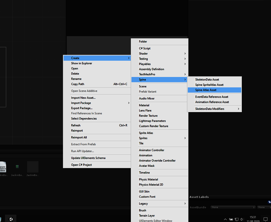Screen dimensions: 271x222
Task: Open the AssetBundle None dropdown
Action: click(233, 207)
